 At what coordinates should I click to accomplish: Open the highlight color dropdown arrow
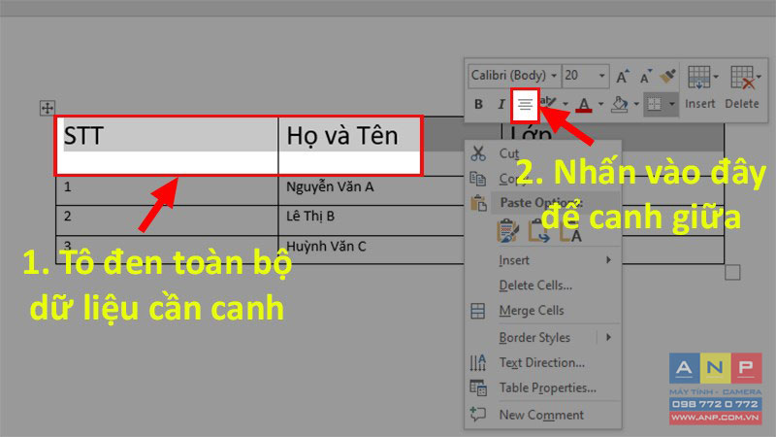566,104
